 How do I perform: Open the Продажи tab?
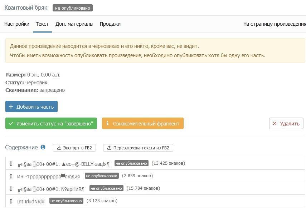click(110, 24)
